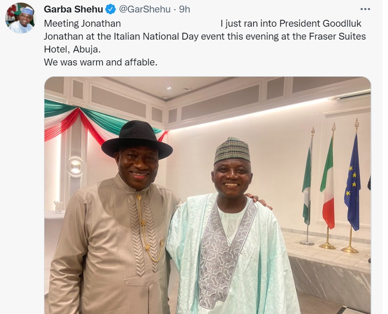Click the gold chain on the beige outfit
Image resolution: width=388 pixels, height=314 pixels.
click(x=145, y=228)
